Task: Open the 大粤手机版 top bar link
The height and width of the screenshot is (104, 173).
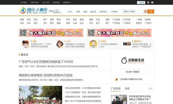Action: click(34, 2)
